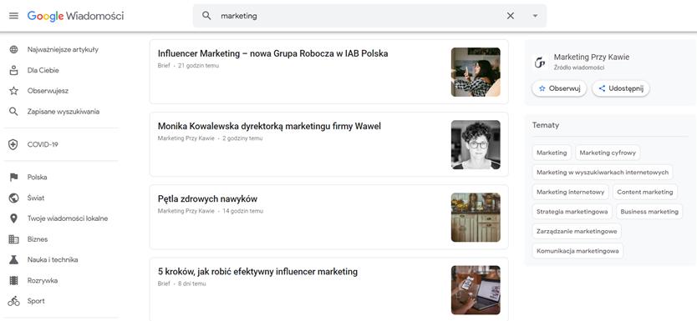Select Marketing cyfrowy topic chip

[608, 153]
